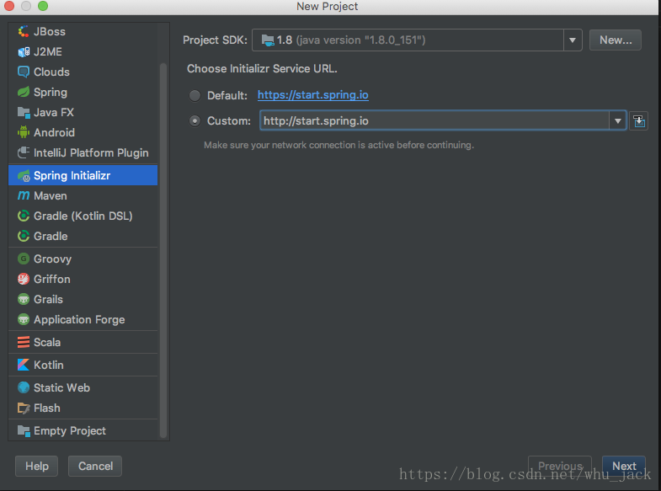661x491 pixels.
Task: Click the Kotlin K icon
Action: [x=24, y=365]
